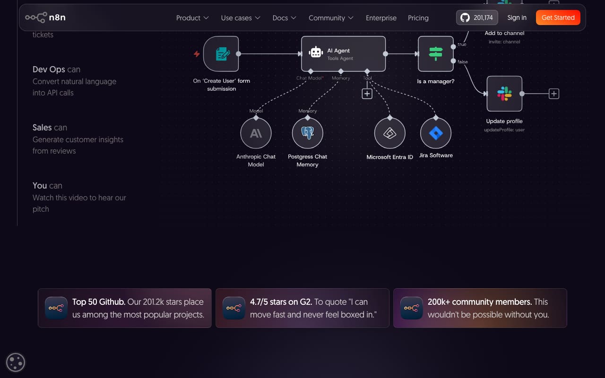
Task: Click the 'Tool' connector label on AI Agent
Action: point(367,78)
